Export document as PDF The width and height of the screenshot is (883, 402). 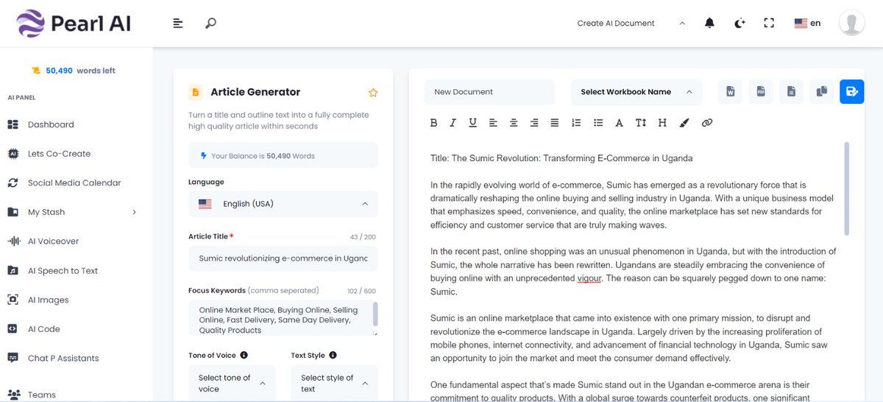pos(761,92)
